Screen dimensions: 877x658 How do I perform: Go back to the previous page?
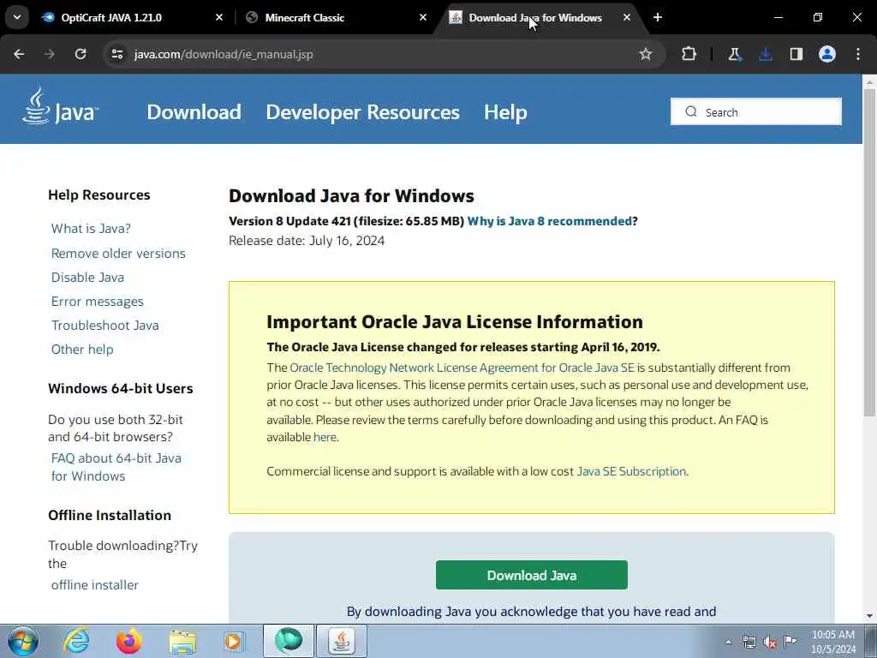(19, 54)
